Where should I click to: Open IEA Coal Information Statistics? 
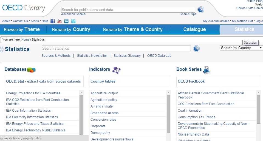28,111
